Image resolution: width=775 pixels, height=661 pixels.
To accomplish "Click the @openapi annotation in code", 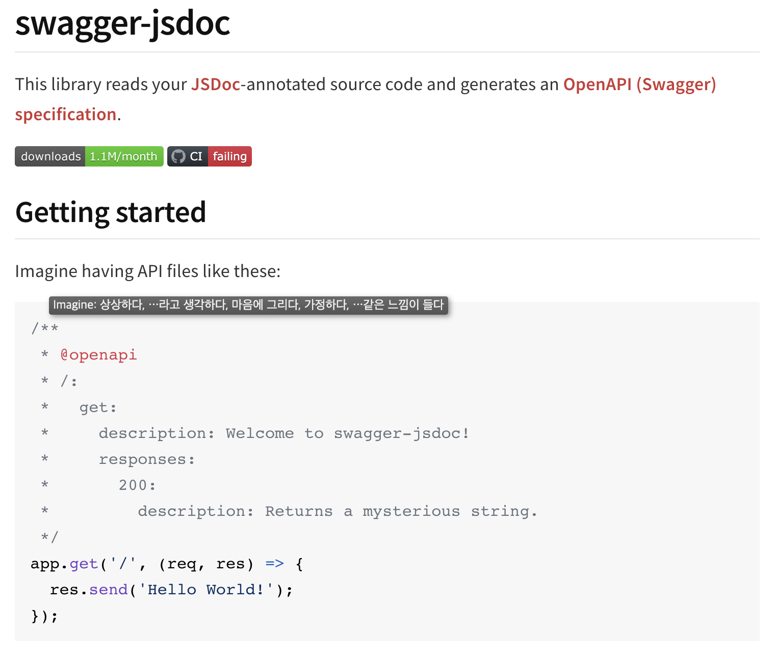I will [x=98, y=354].
